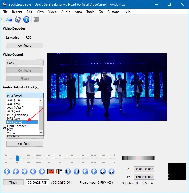Viewport: 189px width, 193px height.
Task: Jump to next keyframe button
Action: tap(42, 172)
